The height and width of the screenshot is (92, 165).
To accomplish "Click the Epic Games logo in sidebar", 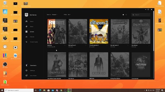I will click(26, 15).
